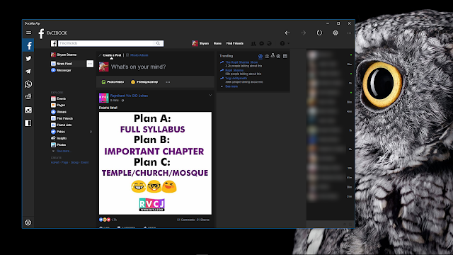Open the settings gear at sidebar bottom

click(x=28, y=222)
